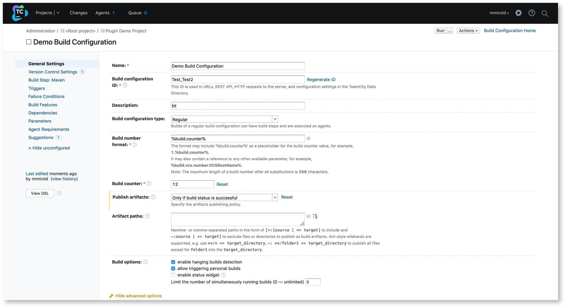Reset the Publish artifacts setting

(287, 197)
